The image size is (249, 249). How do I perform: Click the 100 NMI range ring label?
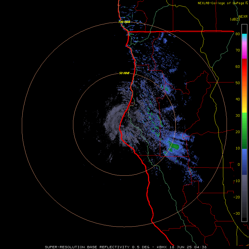(x=124, y=22)
